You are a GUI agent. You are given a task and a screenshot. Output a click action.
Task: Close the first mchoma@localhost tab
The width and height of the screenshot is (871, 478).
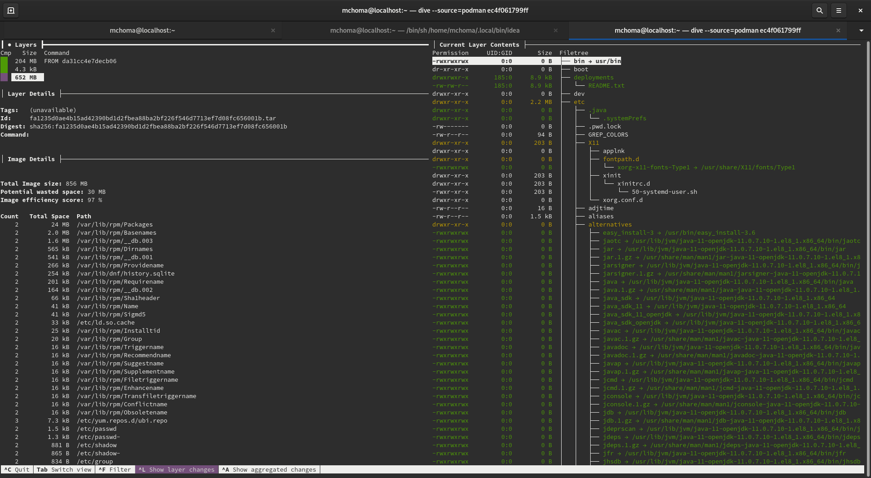pos(273,30)
